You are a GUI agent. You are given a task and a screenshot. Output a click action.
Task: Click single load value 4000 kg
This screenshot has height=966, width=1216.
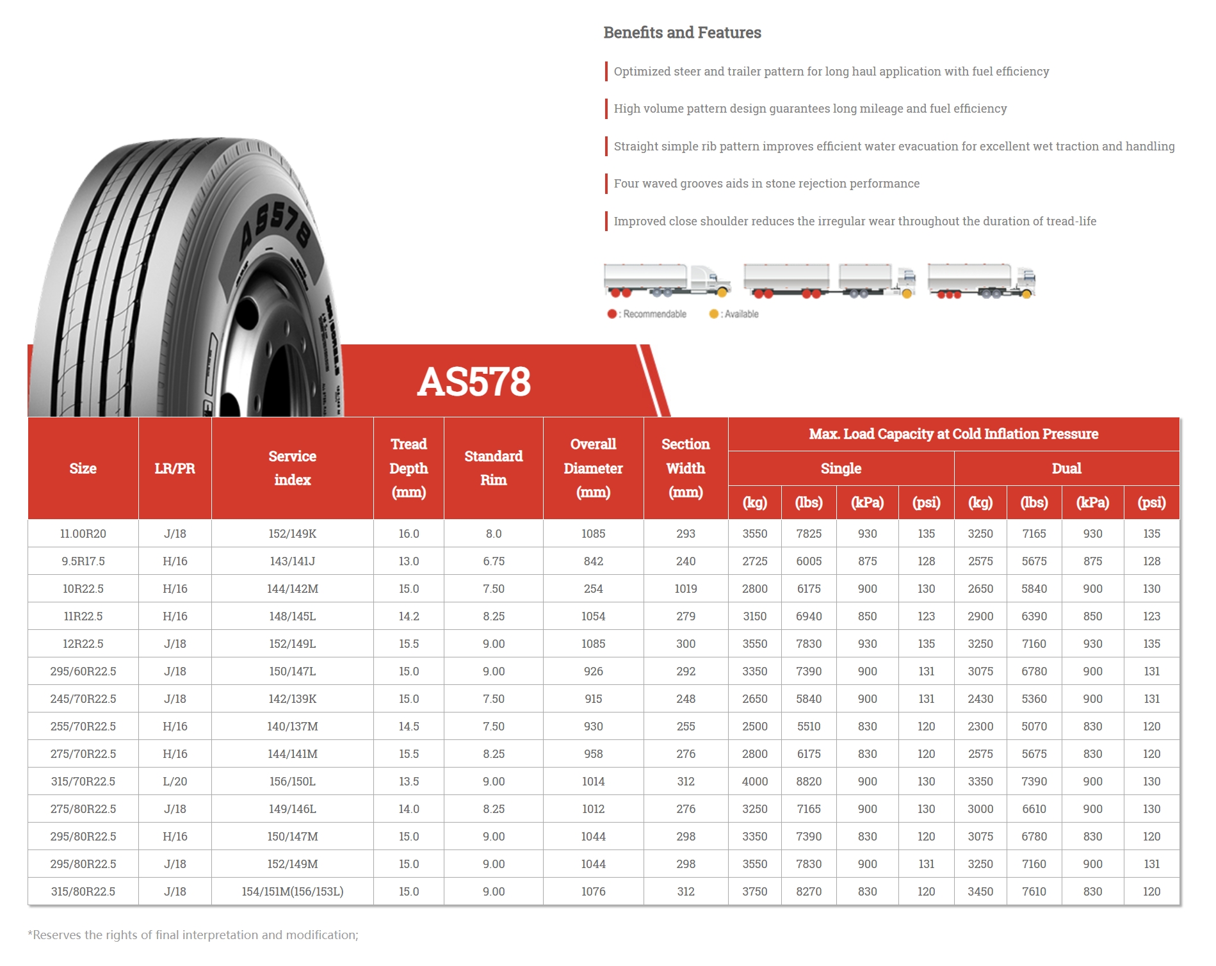[755, 781]
